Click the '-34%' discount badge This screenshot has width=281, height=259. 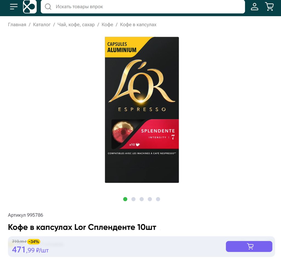pyautogui.click(x=34, y=242)
